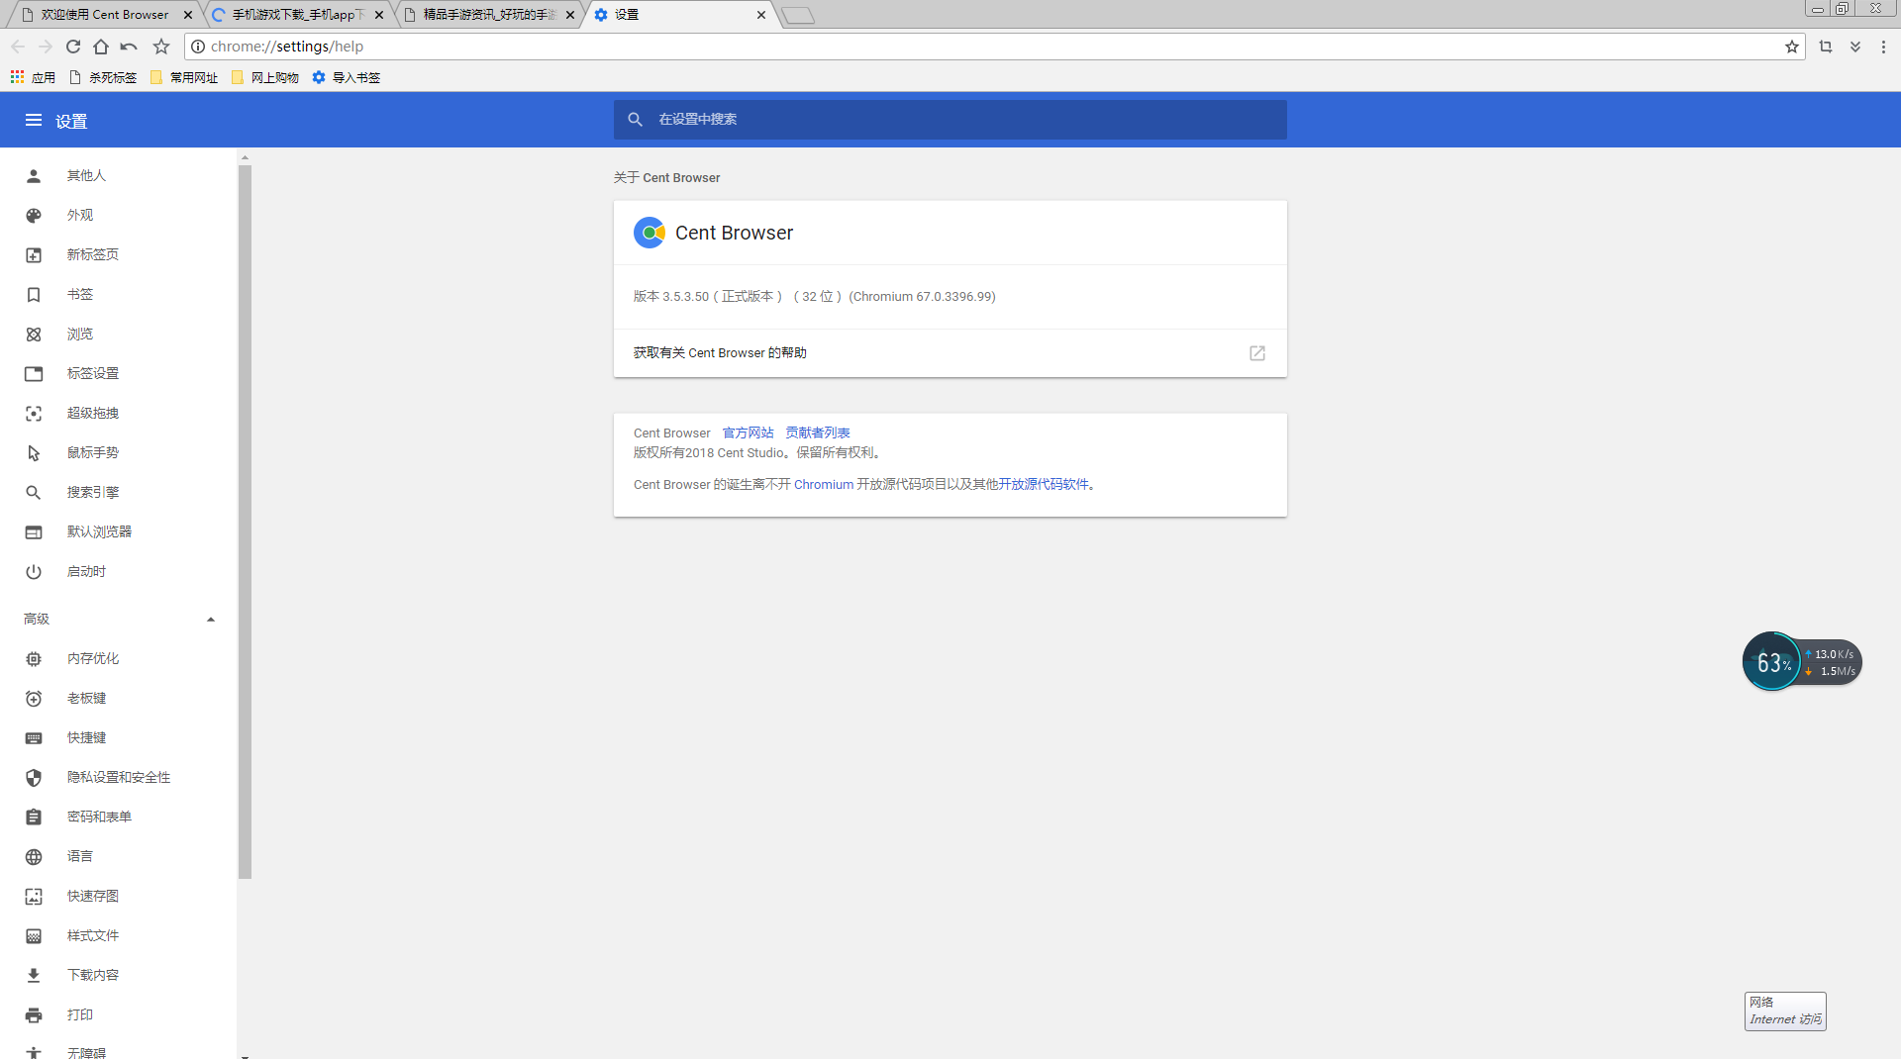The image size is (1901, 1059).
Task: Expand the toolbar overflow chevron
Action: (1855, 47)
